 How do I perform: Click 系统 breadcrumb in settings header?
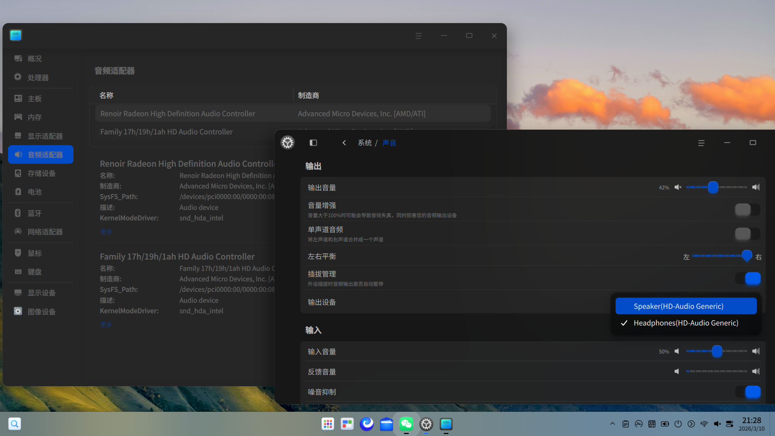click(x=364, y=143)
